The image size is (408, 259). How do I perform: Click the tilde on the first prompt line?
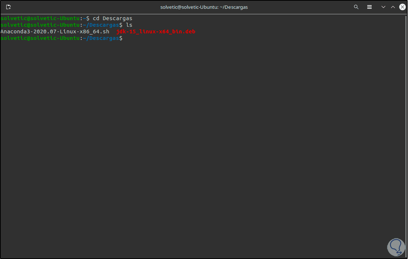point(84,18)
